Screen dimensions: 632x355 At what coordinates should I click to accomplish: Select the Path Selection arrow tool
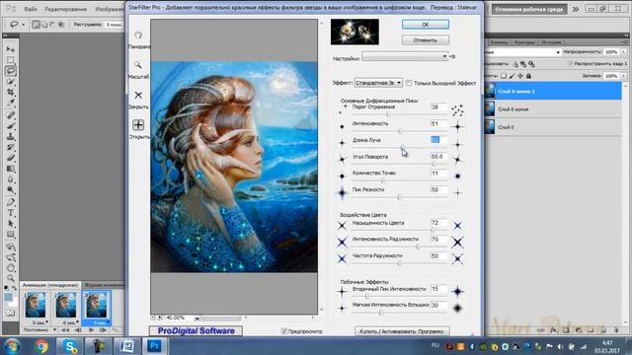(x=11, y=224)
